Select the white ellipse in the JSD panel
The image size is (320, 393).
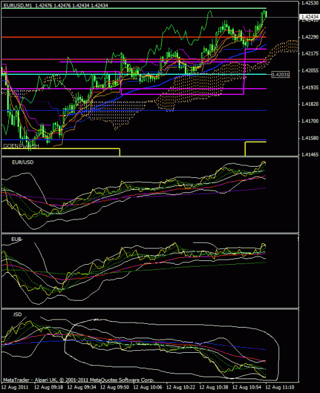(172, 349)
